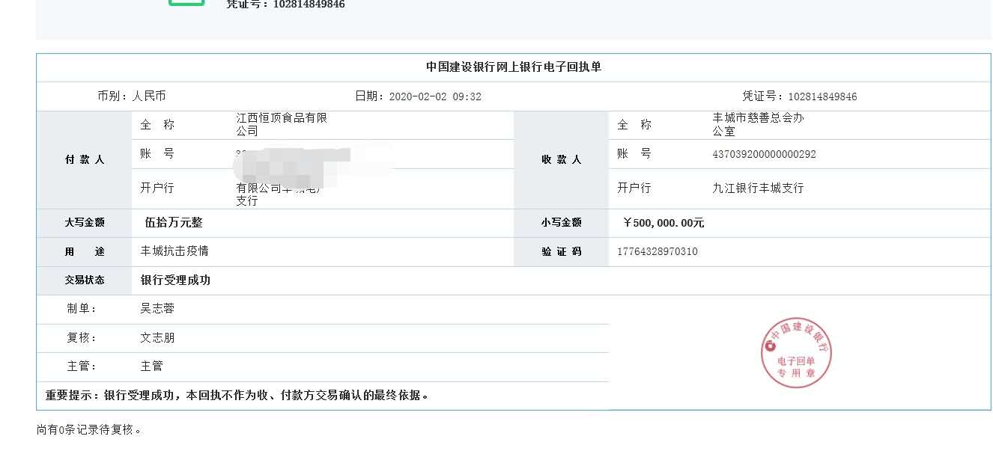Select verification code 17764328970310

point(658,252)
